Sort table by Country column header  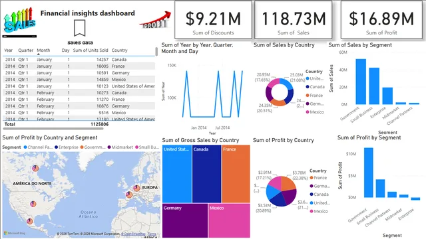(x=119, y=50)
